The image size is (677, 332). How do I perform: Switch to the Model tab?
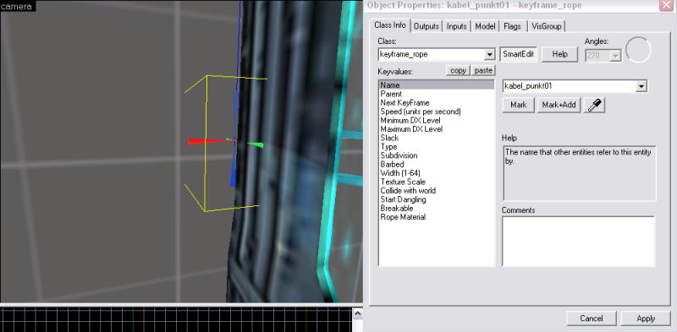click(x=485, y=26)
